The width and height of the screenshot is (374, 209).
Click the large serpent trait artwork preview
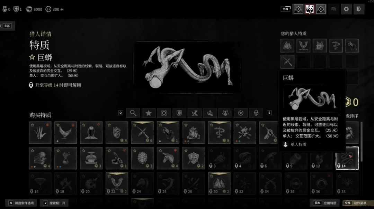coord(187,67)
